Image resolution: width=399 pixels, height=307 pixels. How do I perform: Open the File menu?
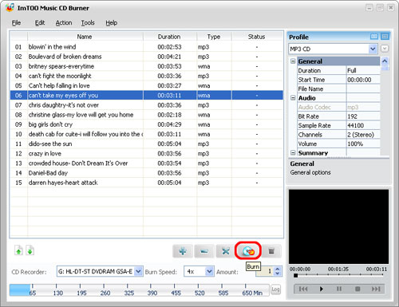pos(16,23)
